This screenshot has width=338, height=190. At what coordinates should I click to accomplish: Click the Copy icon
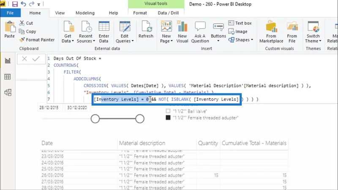tap(22, 31)
